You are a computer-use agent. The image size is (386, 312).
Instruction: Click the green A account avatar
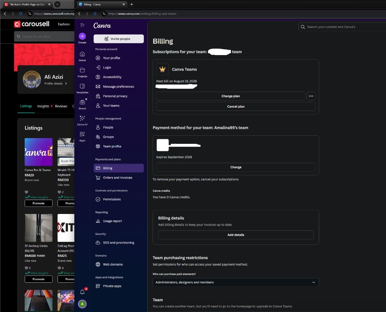[82, 304]
